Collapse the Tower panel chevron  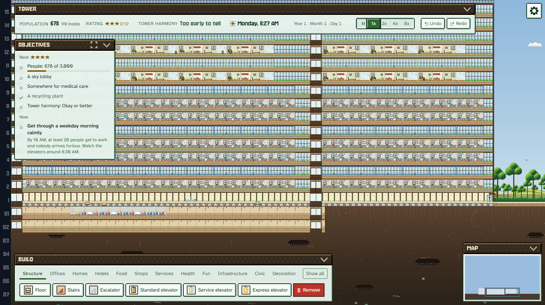pyautogui.click(x=467, y=9)
